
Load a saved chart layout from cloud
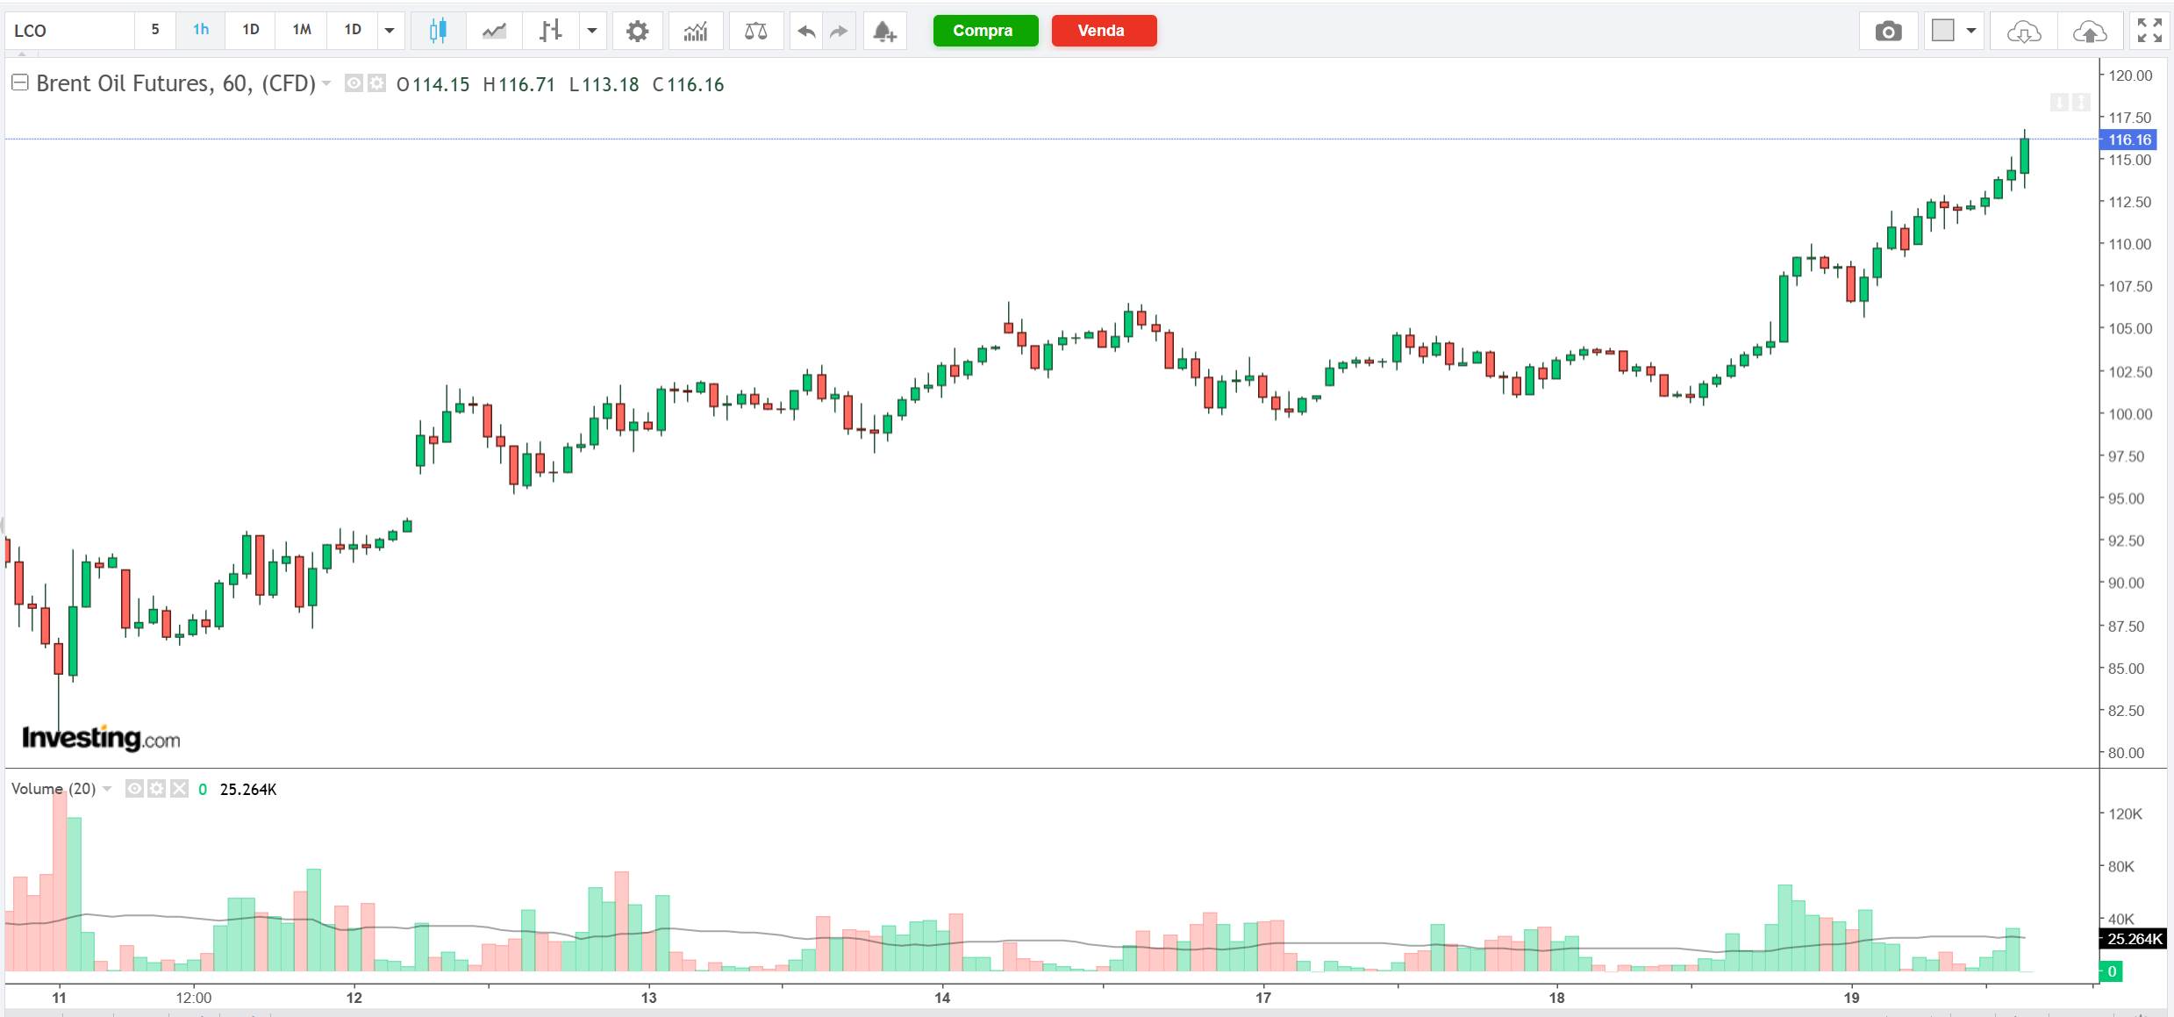pyautogui.click(x=2023, y=31)
